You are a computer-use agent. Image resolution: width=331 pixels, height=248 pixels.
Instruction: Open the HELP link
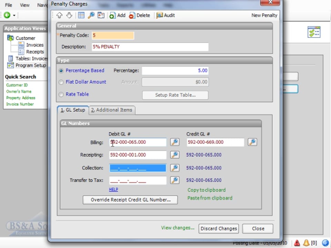[x=113, y=189]
